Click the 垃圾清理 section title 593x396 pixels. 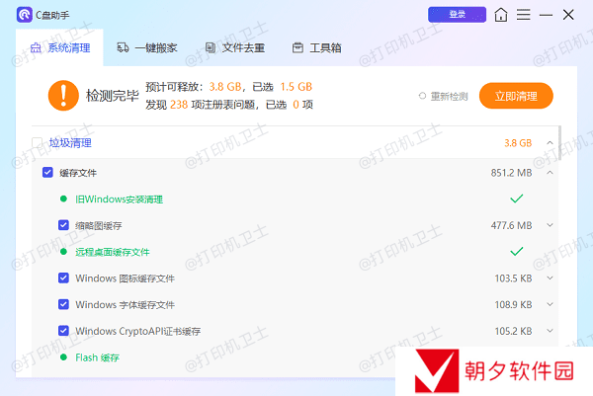click(70, 143)
